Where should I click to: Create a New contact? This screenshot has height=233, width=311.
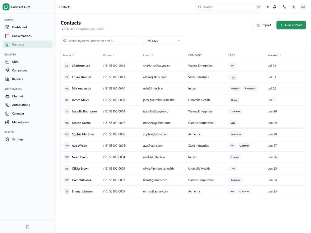pyautogui.click(x=291, y=25)
